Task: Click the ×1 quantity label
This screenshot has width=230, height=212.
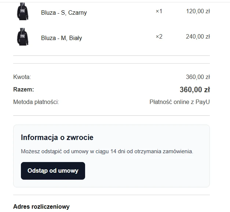Action: (159, 11)
